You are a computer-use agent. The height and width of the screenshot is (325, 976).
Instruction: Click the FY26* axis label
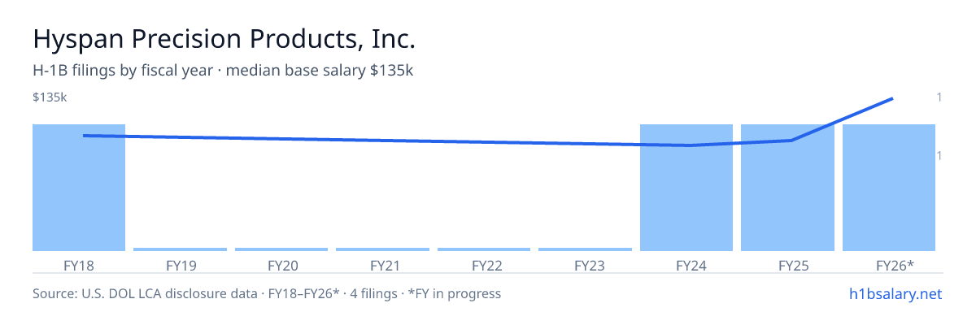pos(895,265)
